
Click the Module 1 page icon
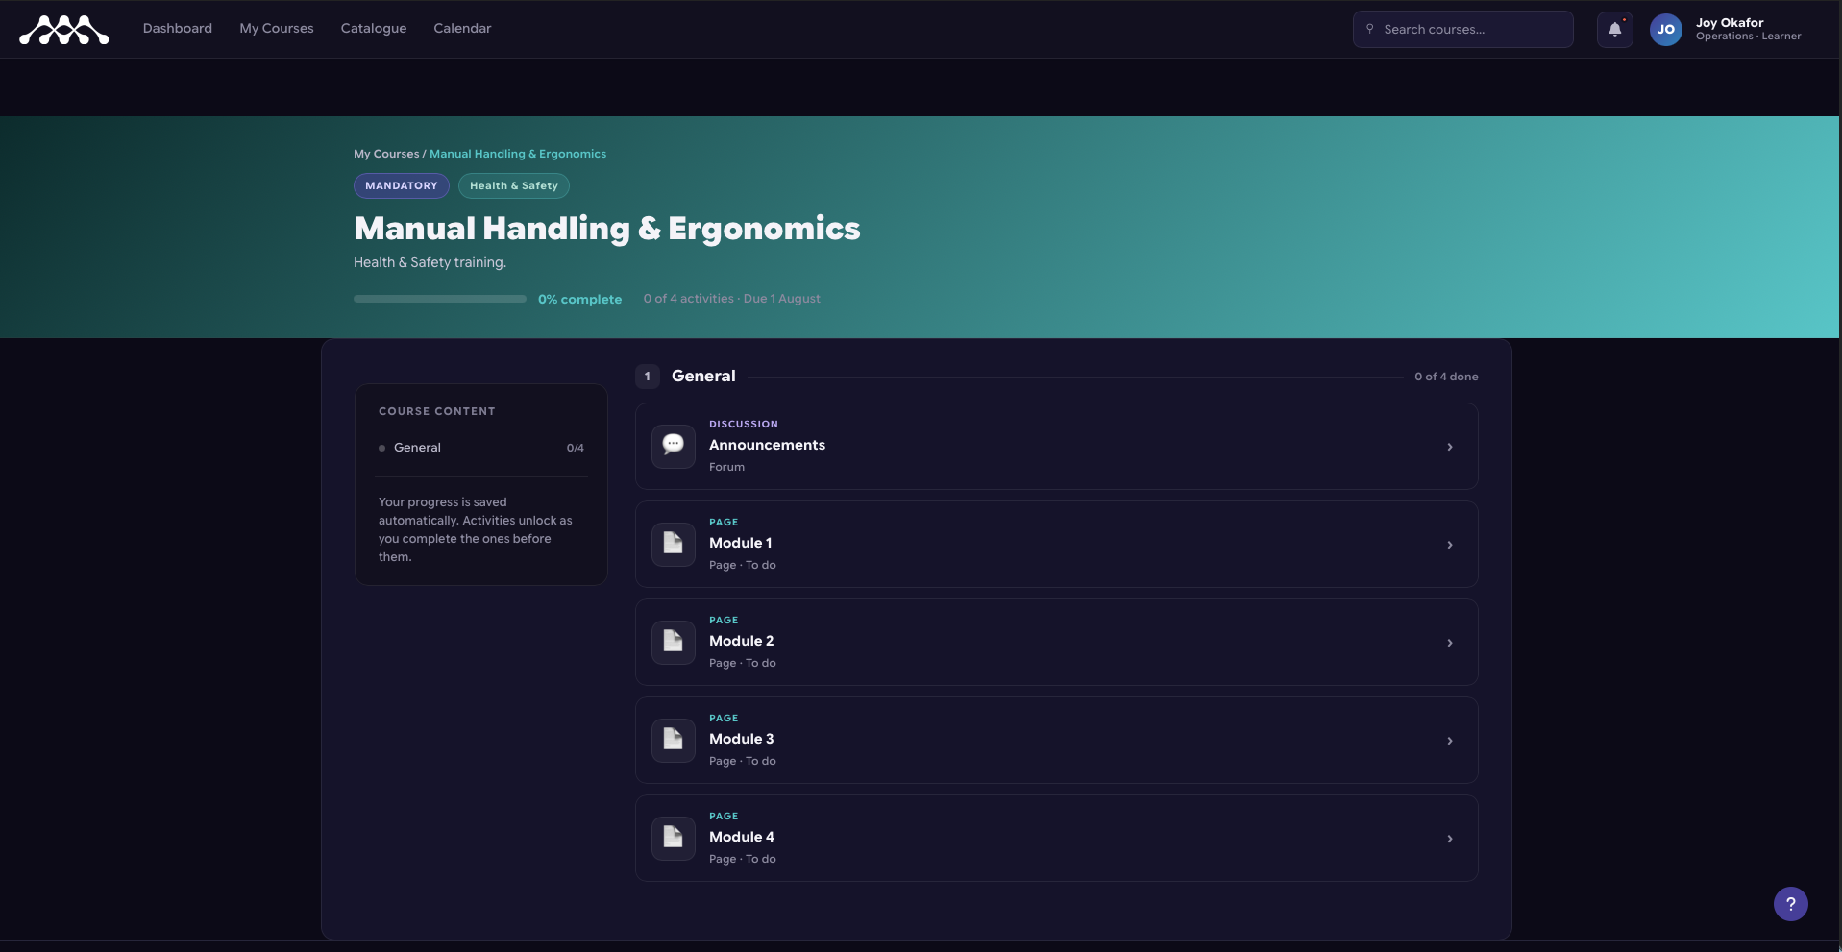tap(674, 545)
